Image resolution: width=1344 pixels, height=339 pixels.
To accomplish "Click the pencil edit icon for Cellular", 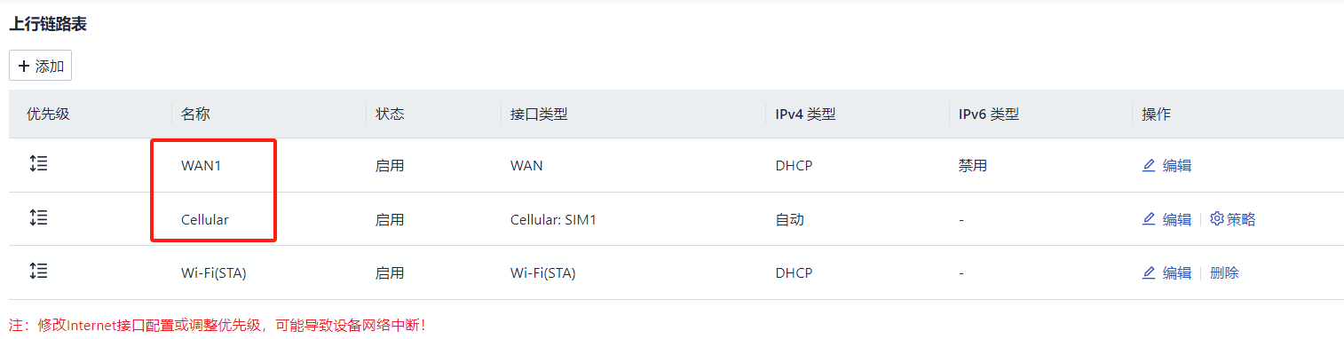I will click(x=1149, y=219).
